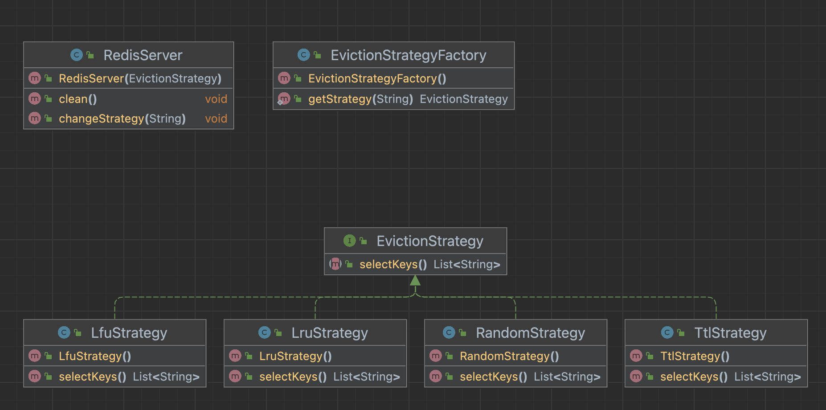Click List<String> return type in EvictionStrategy interface
The width and height of the screenshot is (826, 410).
[x=467, y=264]
